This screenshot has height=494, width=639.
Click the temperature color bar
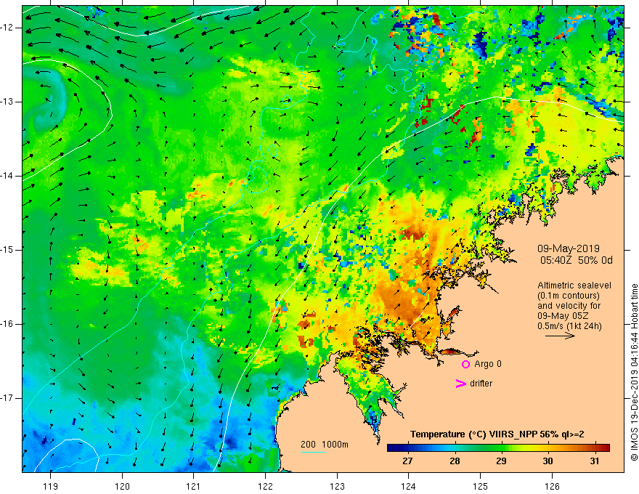pos(498,448)
